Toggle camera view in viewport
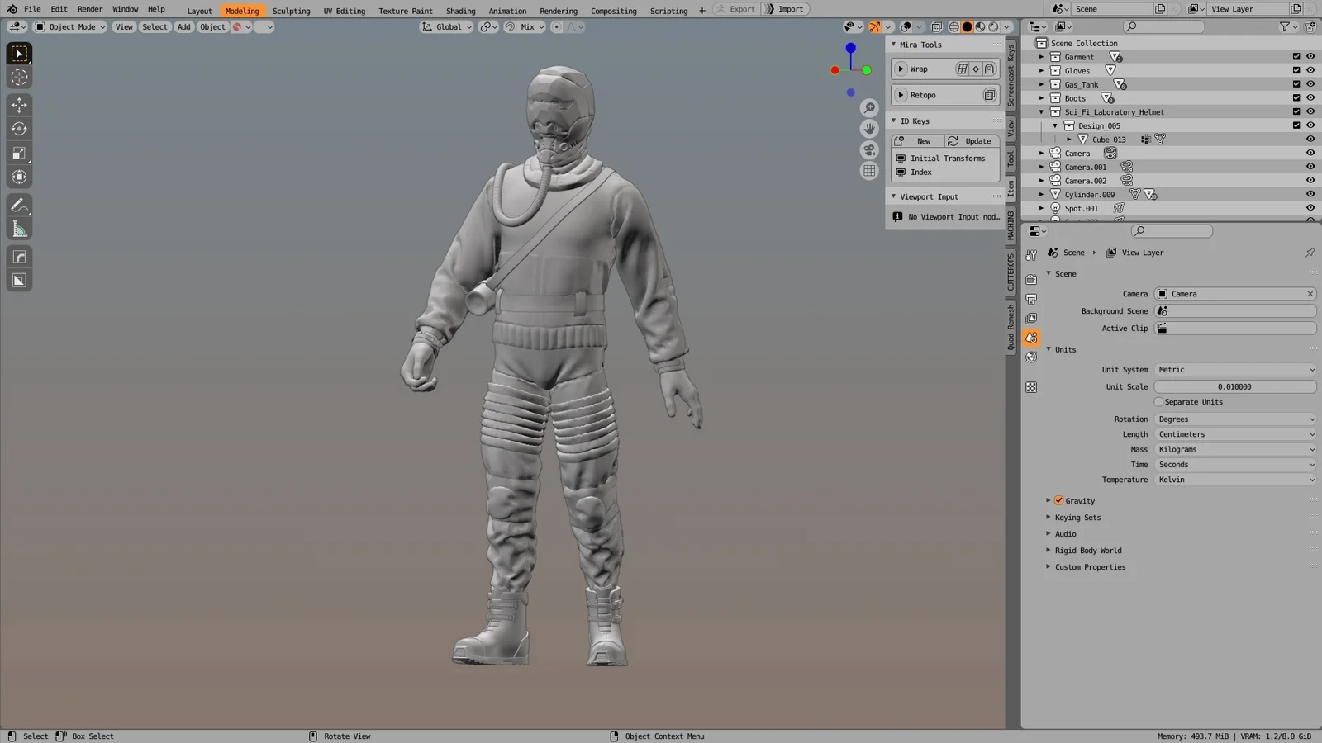This screenshot has width=1322, height=743. click(869, 150)
